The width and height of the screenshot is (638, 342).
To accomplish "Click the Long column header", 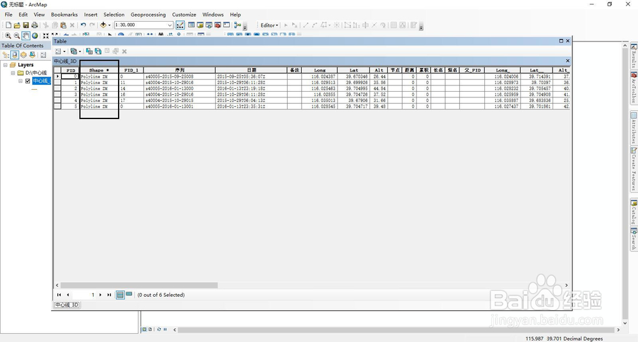I will coord(320,70).
